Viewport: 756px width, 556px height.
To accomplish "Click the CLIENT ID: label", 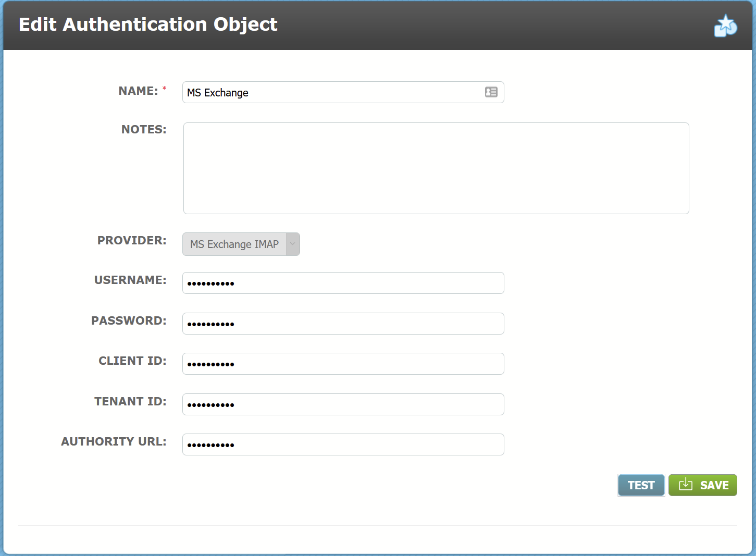I will tap(132, 361).
